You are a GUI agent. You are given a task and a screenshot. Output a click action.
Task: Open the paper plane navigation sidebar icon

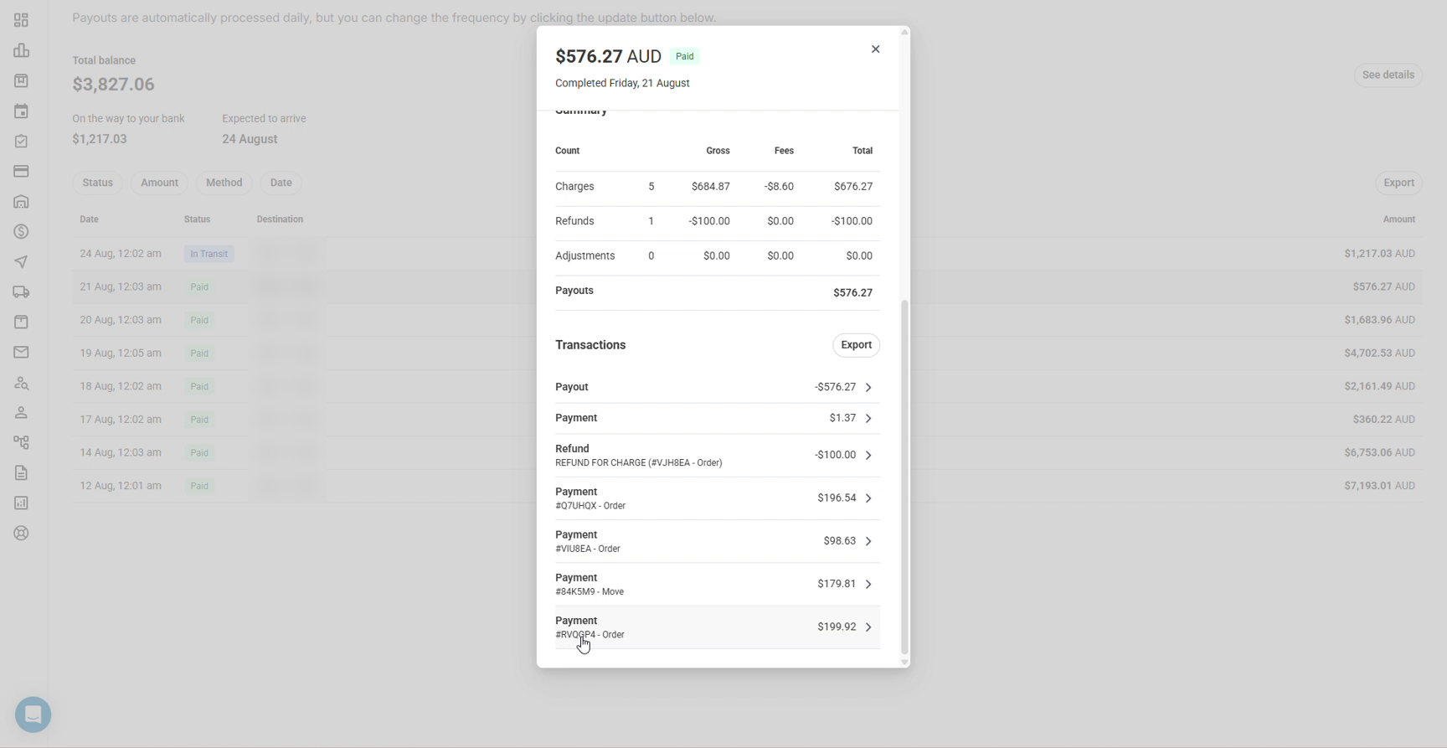coord(21,262)
